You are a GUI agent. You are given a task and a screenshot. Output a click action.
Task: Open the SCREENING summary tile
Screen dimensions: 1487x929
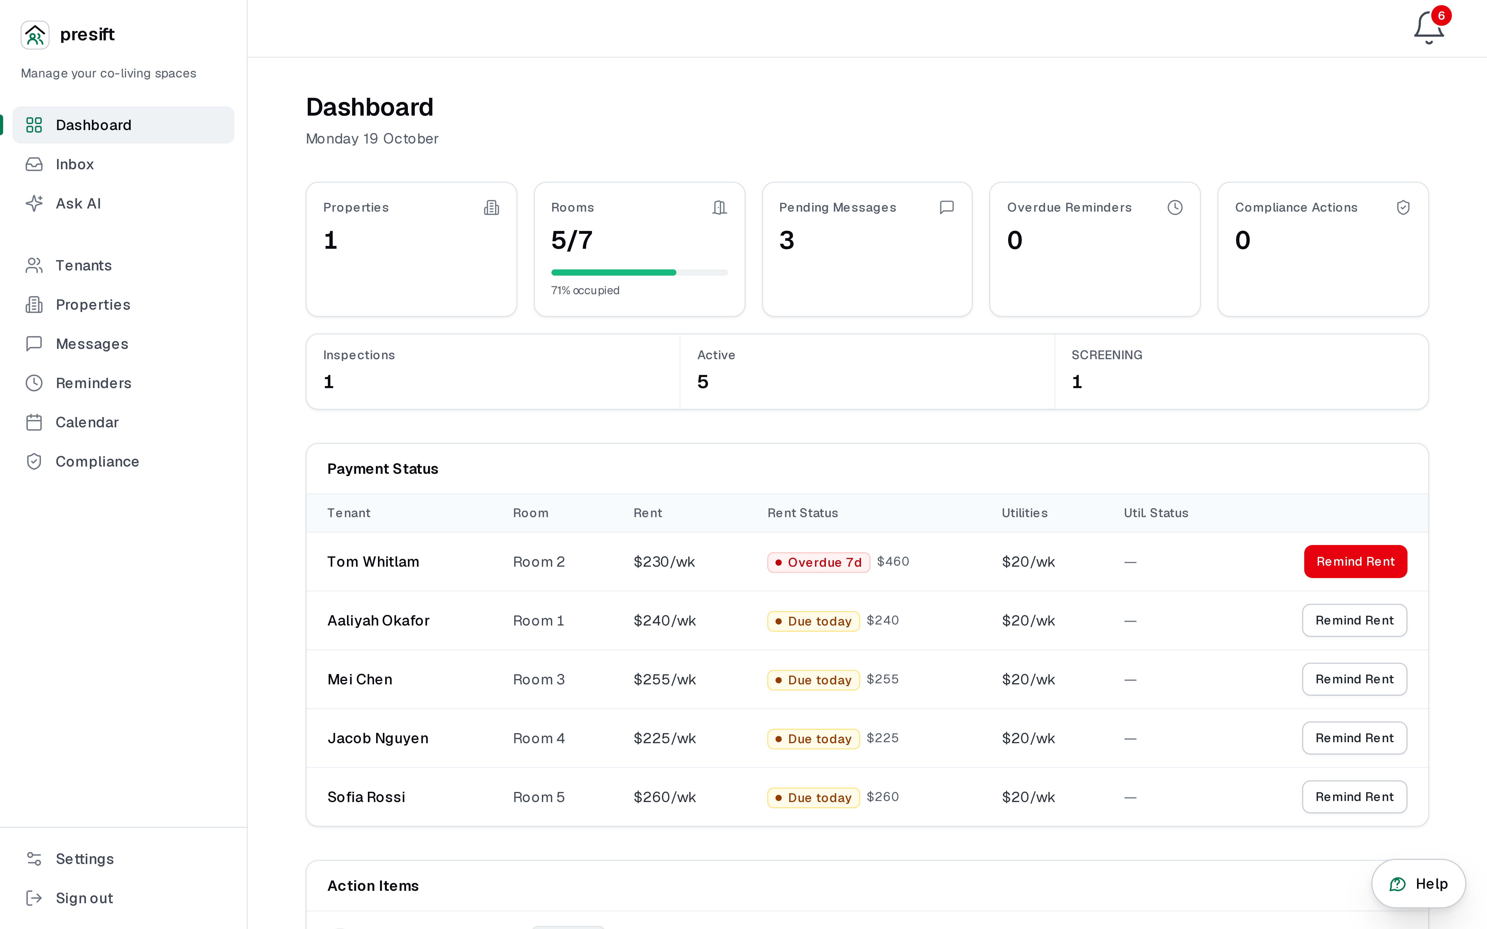(1241, 372)
